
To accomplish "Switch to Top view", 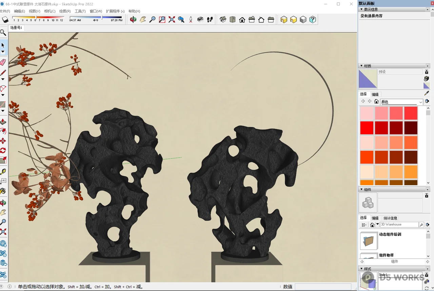I will (232, 20).
